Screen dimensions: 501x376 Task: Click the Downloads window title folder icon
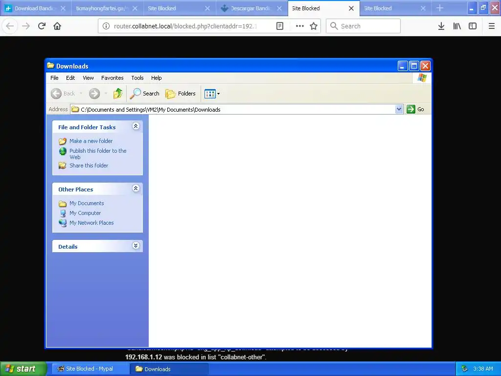tap(50, 66)
